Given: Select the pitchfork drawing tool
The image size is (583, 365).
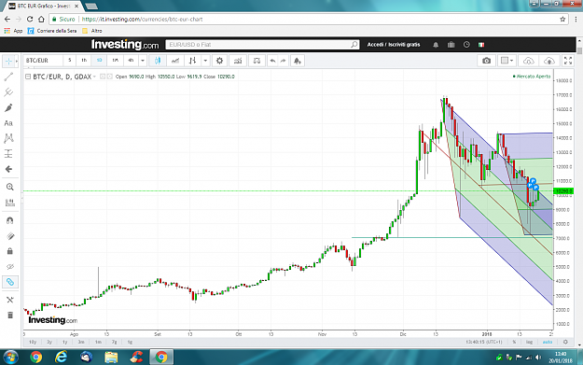Looking at the screenshot, I should coord(8,91).
